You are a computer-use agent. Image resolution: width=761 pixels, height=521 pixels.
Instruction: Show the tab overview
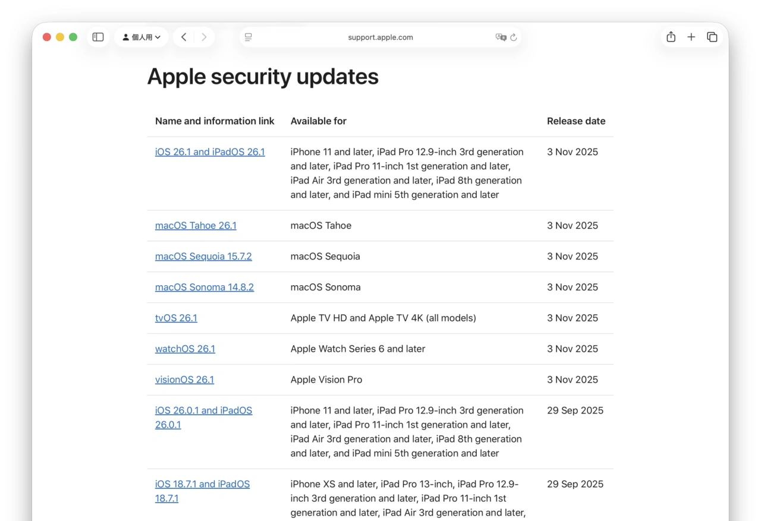712,37
